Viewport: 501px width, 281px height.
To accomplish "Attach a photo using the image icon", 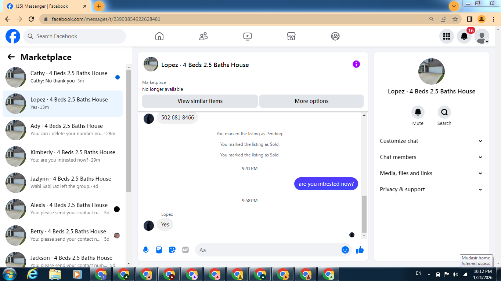I will 159,250.
